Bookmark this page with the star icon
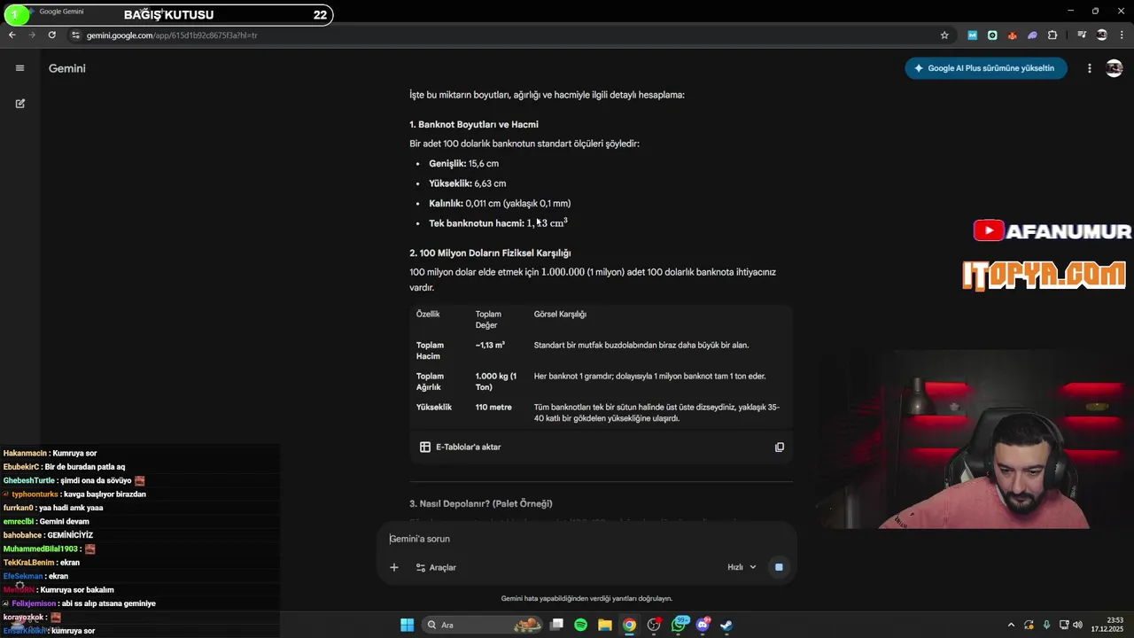 tap(944, 35)
